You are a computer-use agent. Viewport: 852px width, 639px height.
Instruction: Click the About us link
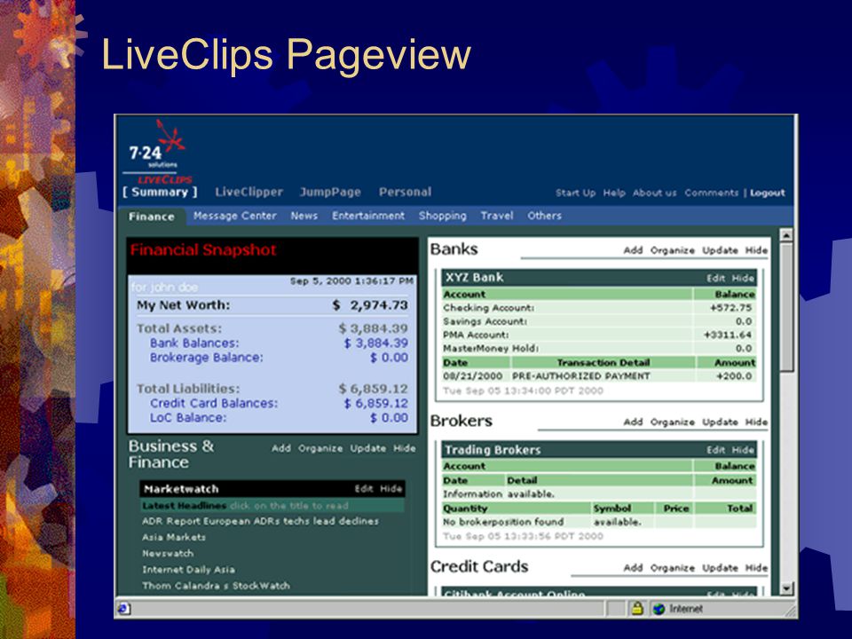(655, 193)
